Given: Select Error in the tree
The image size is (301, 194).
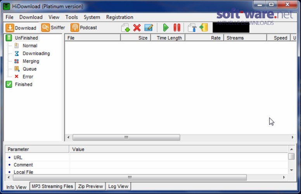Looking at the screenshot, I should (x=28, y=77).
